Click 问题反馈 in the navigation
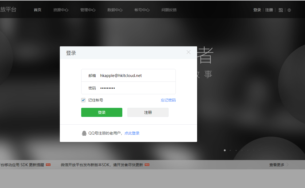This screenshot has width=305, height=188. coord(169,10)
